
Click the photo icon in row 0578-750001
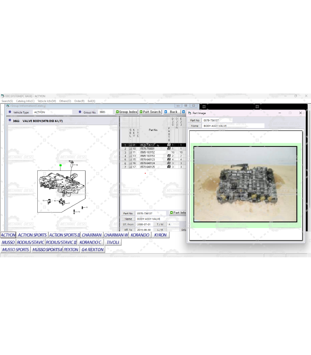[169, 149]
